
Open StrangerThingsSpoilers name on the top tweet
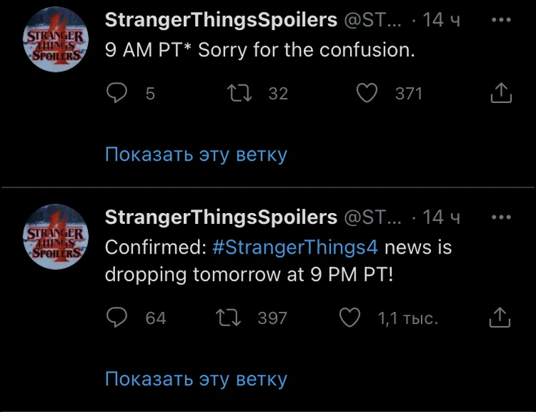[x=221, y=20]
